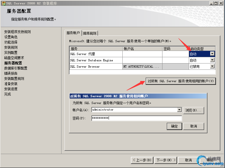Viewport: 225px width, 168px height.
Task: Click the 密码 password field
Action: tap(137, 118)
